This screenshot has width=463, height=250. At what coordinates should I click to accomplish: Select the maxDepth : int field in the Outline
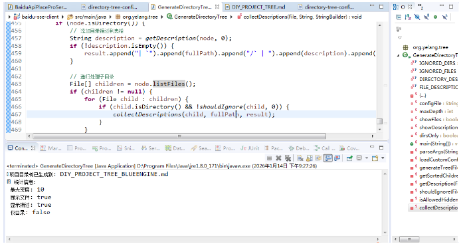436,112
